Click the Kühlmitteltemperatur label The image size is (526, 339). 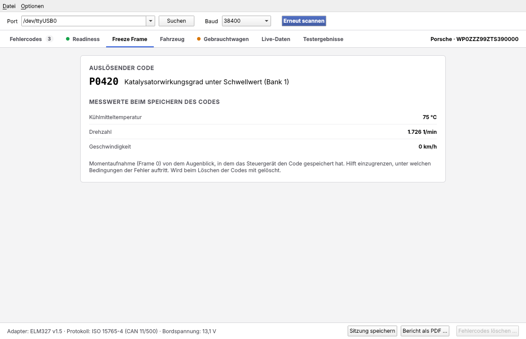click(x=115, y=117)
